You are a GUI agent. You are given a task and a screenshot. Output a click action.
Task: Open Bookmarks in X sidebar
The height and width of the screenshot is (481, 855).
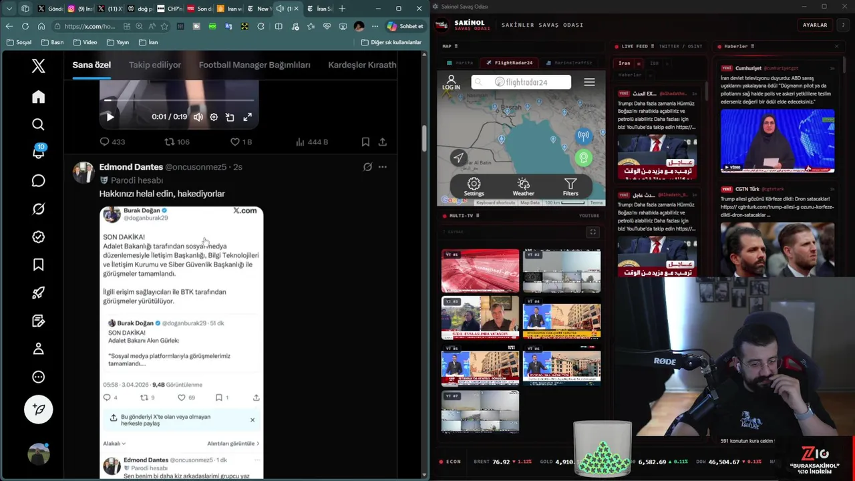[x=38, y=265]
